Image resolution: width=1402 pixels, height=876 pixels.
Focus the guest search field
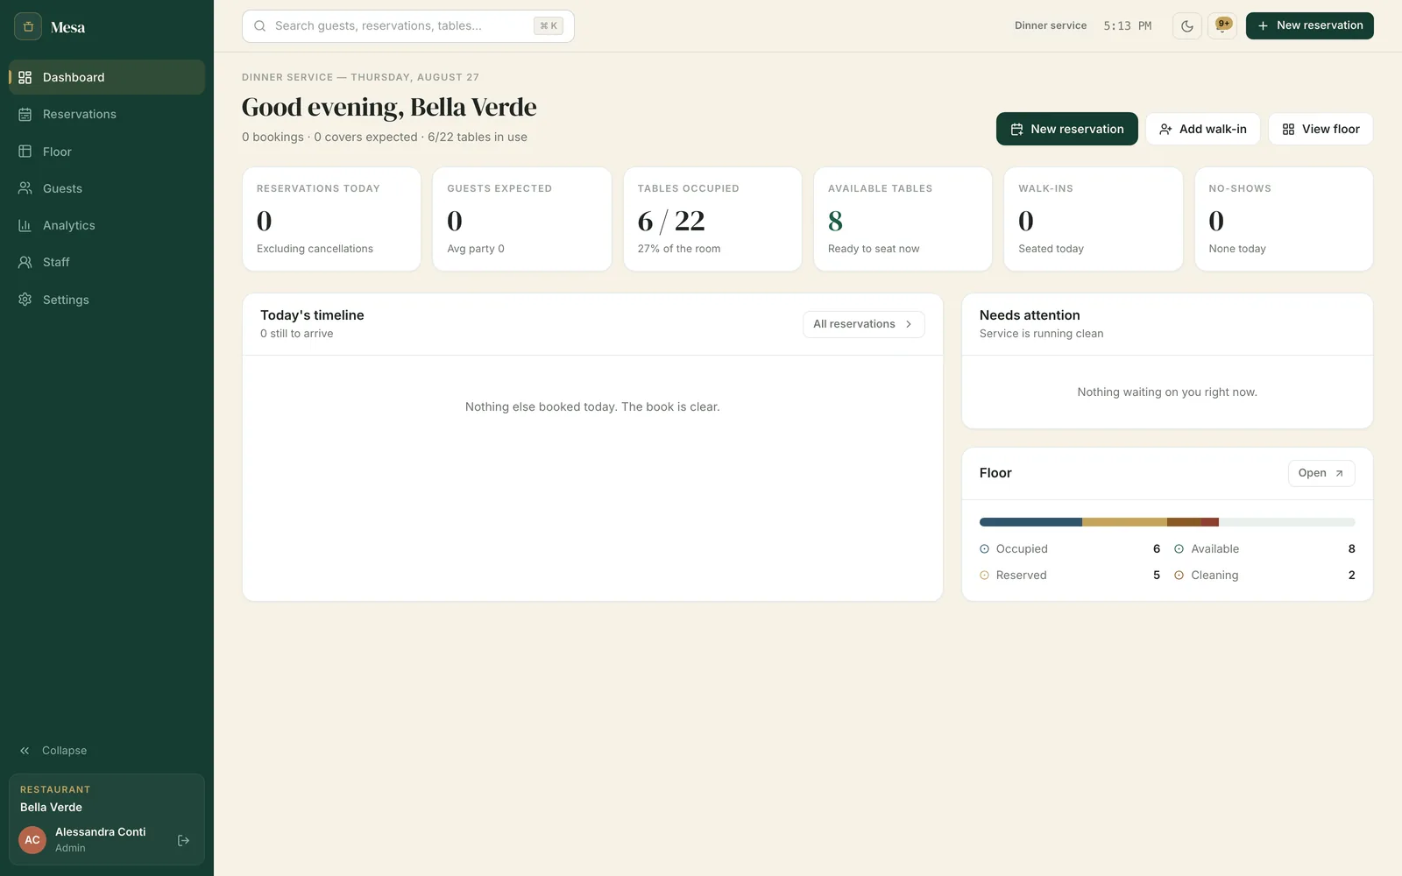point(408,26)
